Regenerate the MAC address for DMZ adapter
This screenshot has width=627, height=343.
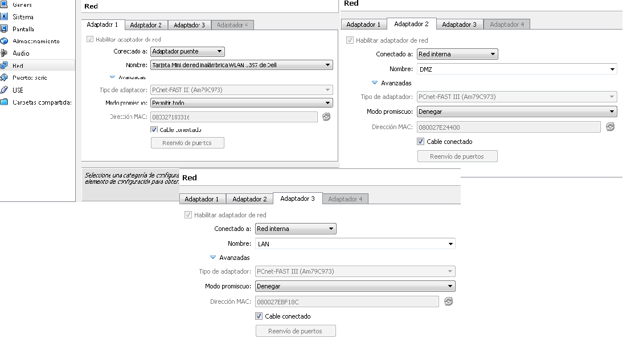click(x=610, y=127)
